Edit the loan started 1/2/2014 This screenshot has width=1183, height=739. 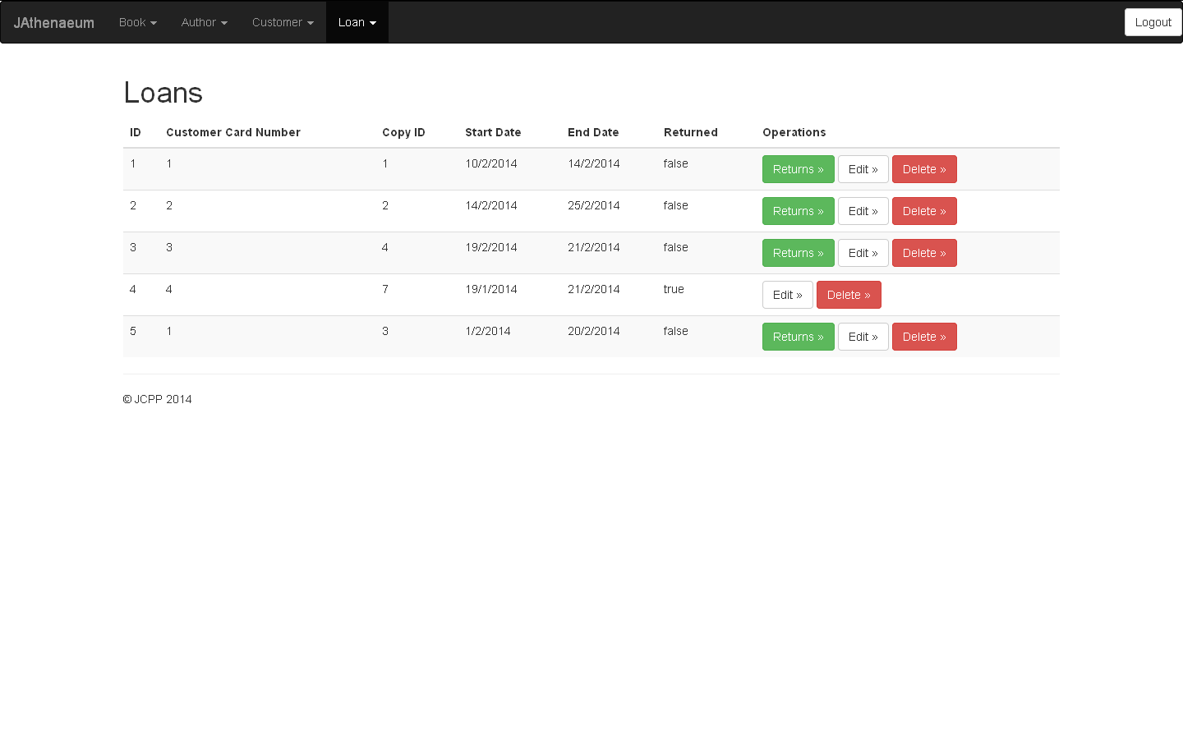(863, 337)
